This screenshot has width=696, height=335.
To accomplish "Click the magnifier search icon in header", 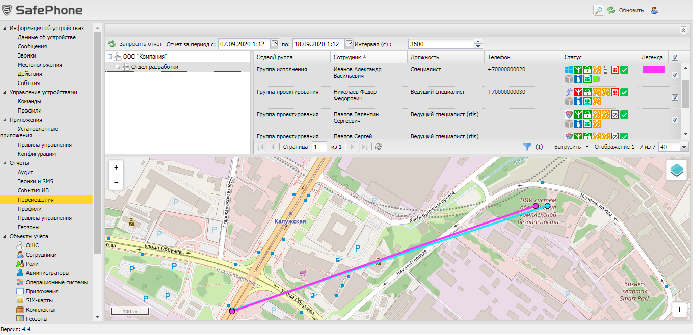I will coord(598,10).
